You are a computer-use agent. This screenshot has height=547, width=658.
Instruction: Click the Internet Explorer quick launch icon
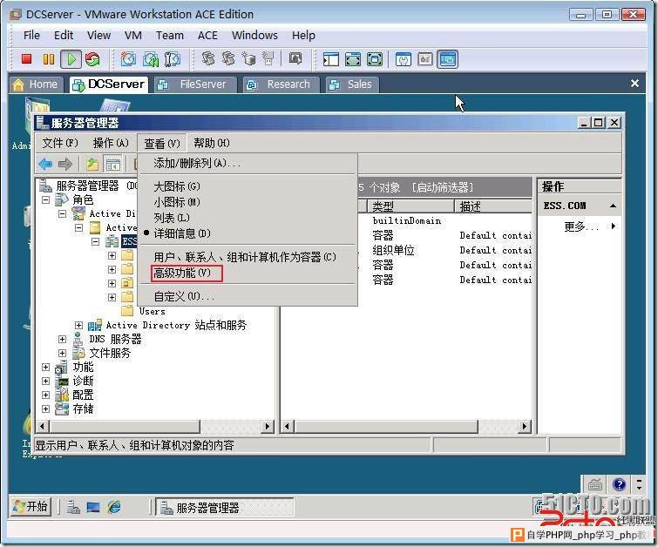(113, 508)
